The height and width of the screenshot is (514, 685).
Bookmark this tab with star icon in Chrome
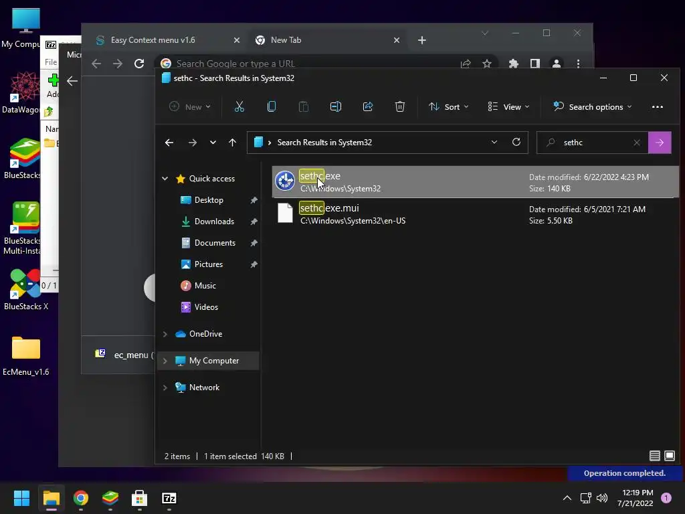tap(487, 64)
